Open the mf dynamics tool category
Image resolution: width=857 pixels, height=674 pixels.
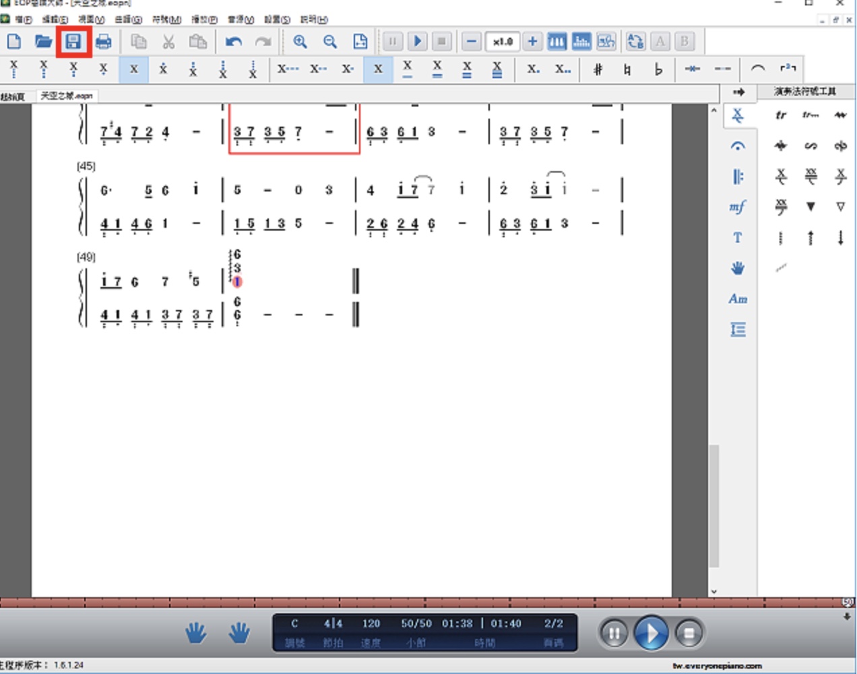(738, 207)
